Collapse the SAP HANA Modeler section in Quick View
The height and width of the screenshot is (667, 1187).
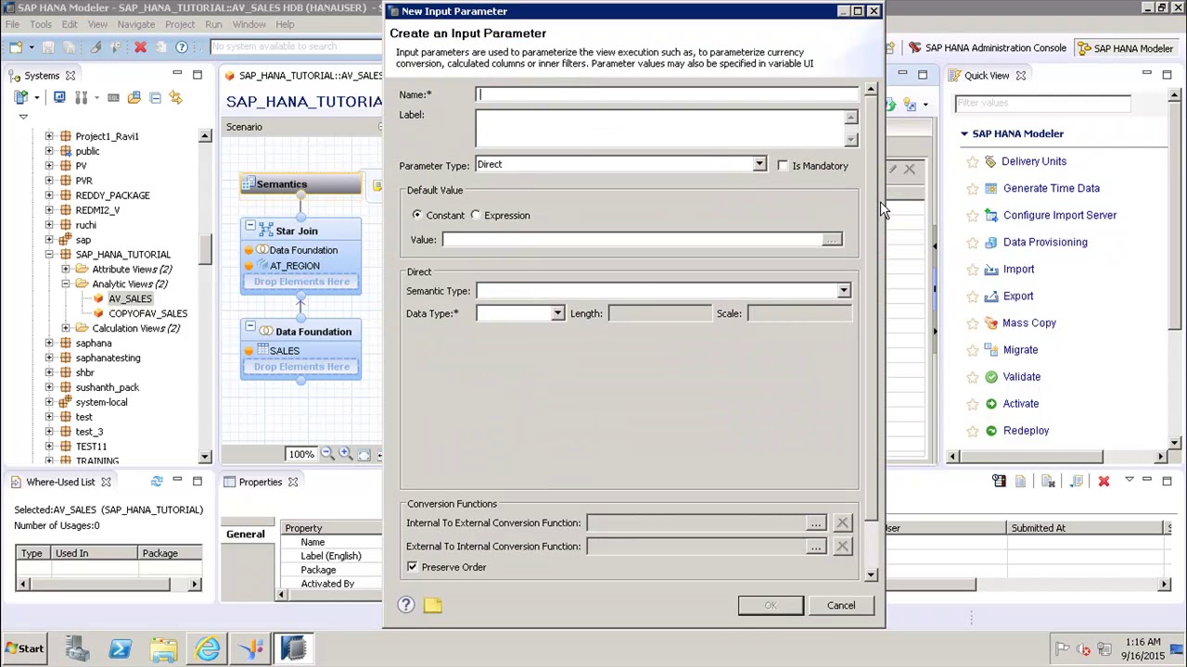(964, 133)
